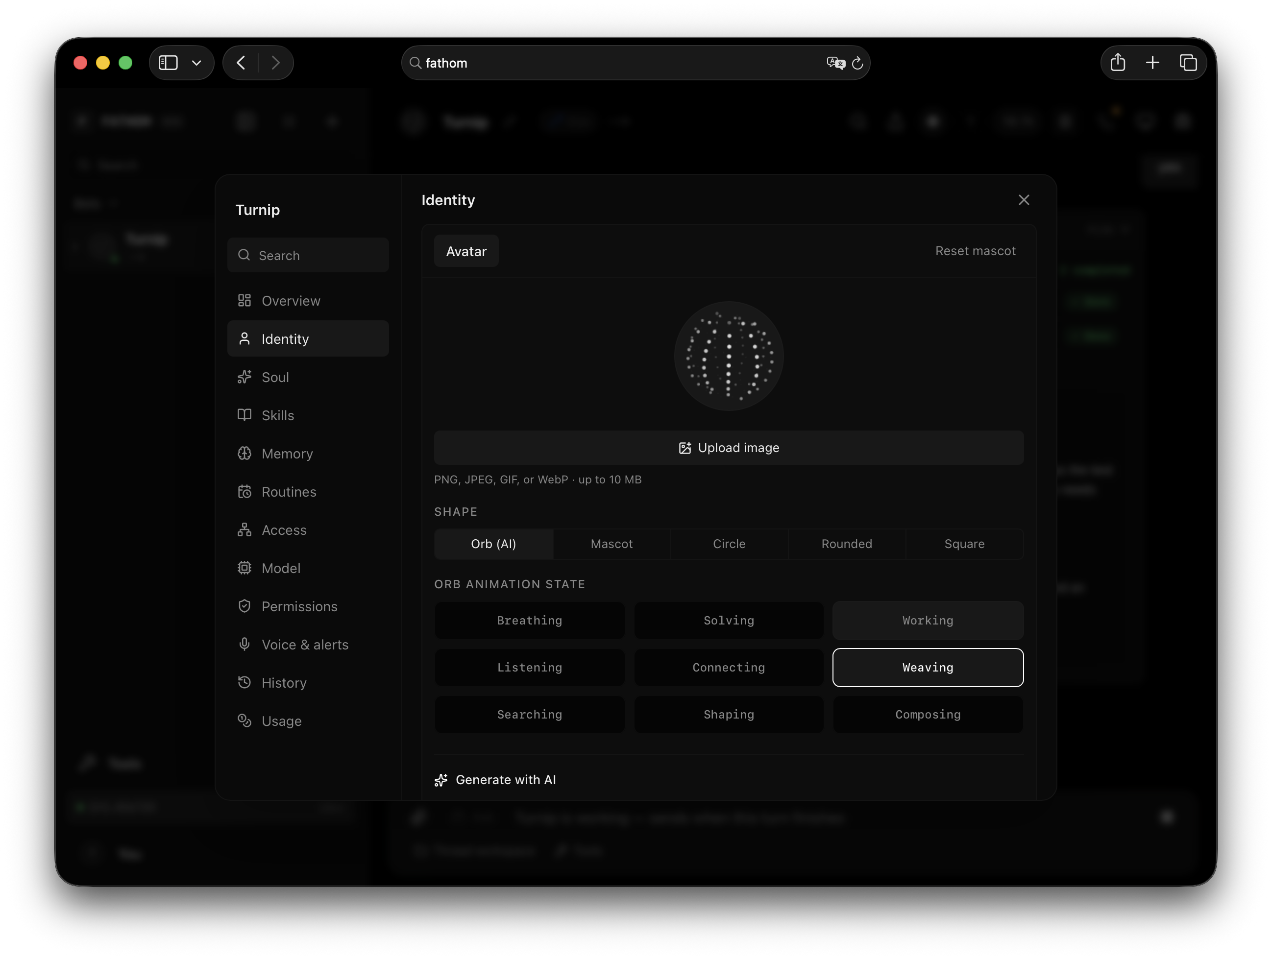Viewport: 1272px width, 959px height.
Task: Click the browser Share icon
Action: coord(1117,62)
